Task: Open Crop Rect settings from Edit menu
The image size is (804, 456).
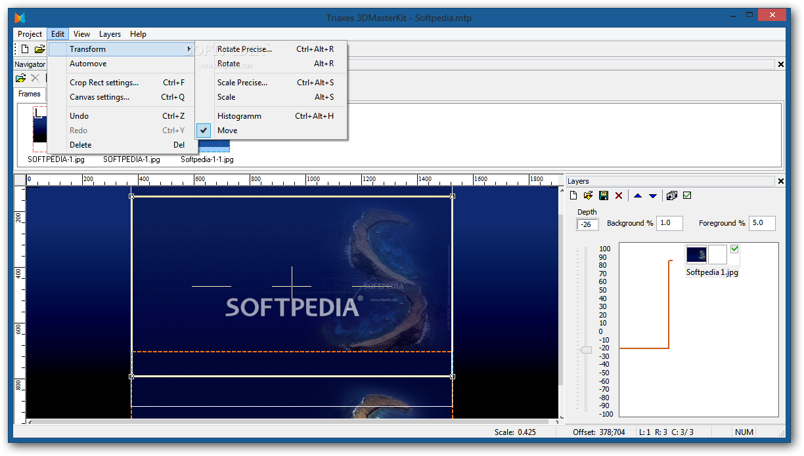Action: pyautogui.click(x=122, y=83)
